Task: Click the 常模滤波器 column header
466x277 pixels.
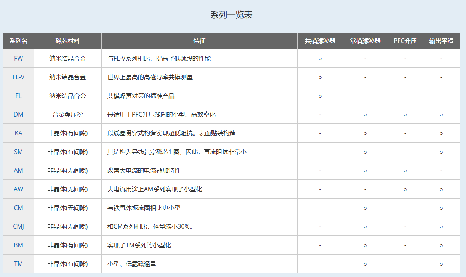Action: [365, 41]
